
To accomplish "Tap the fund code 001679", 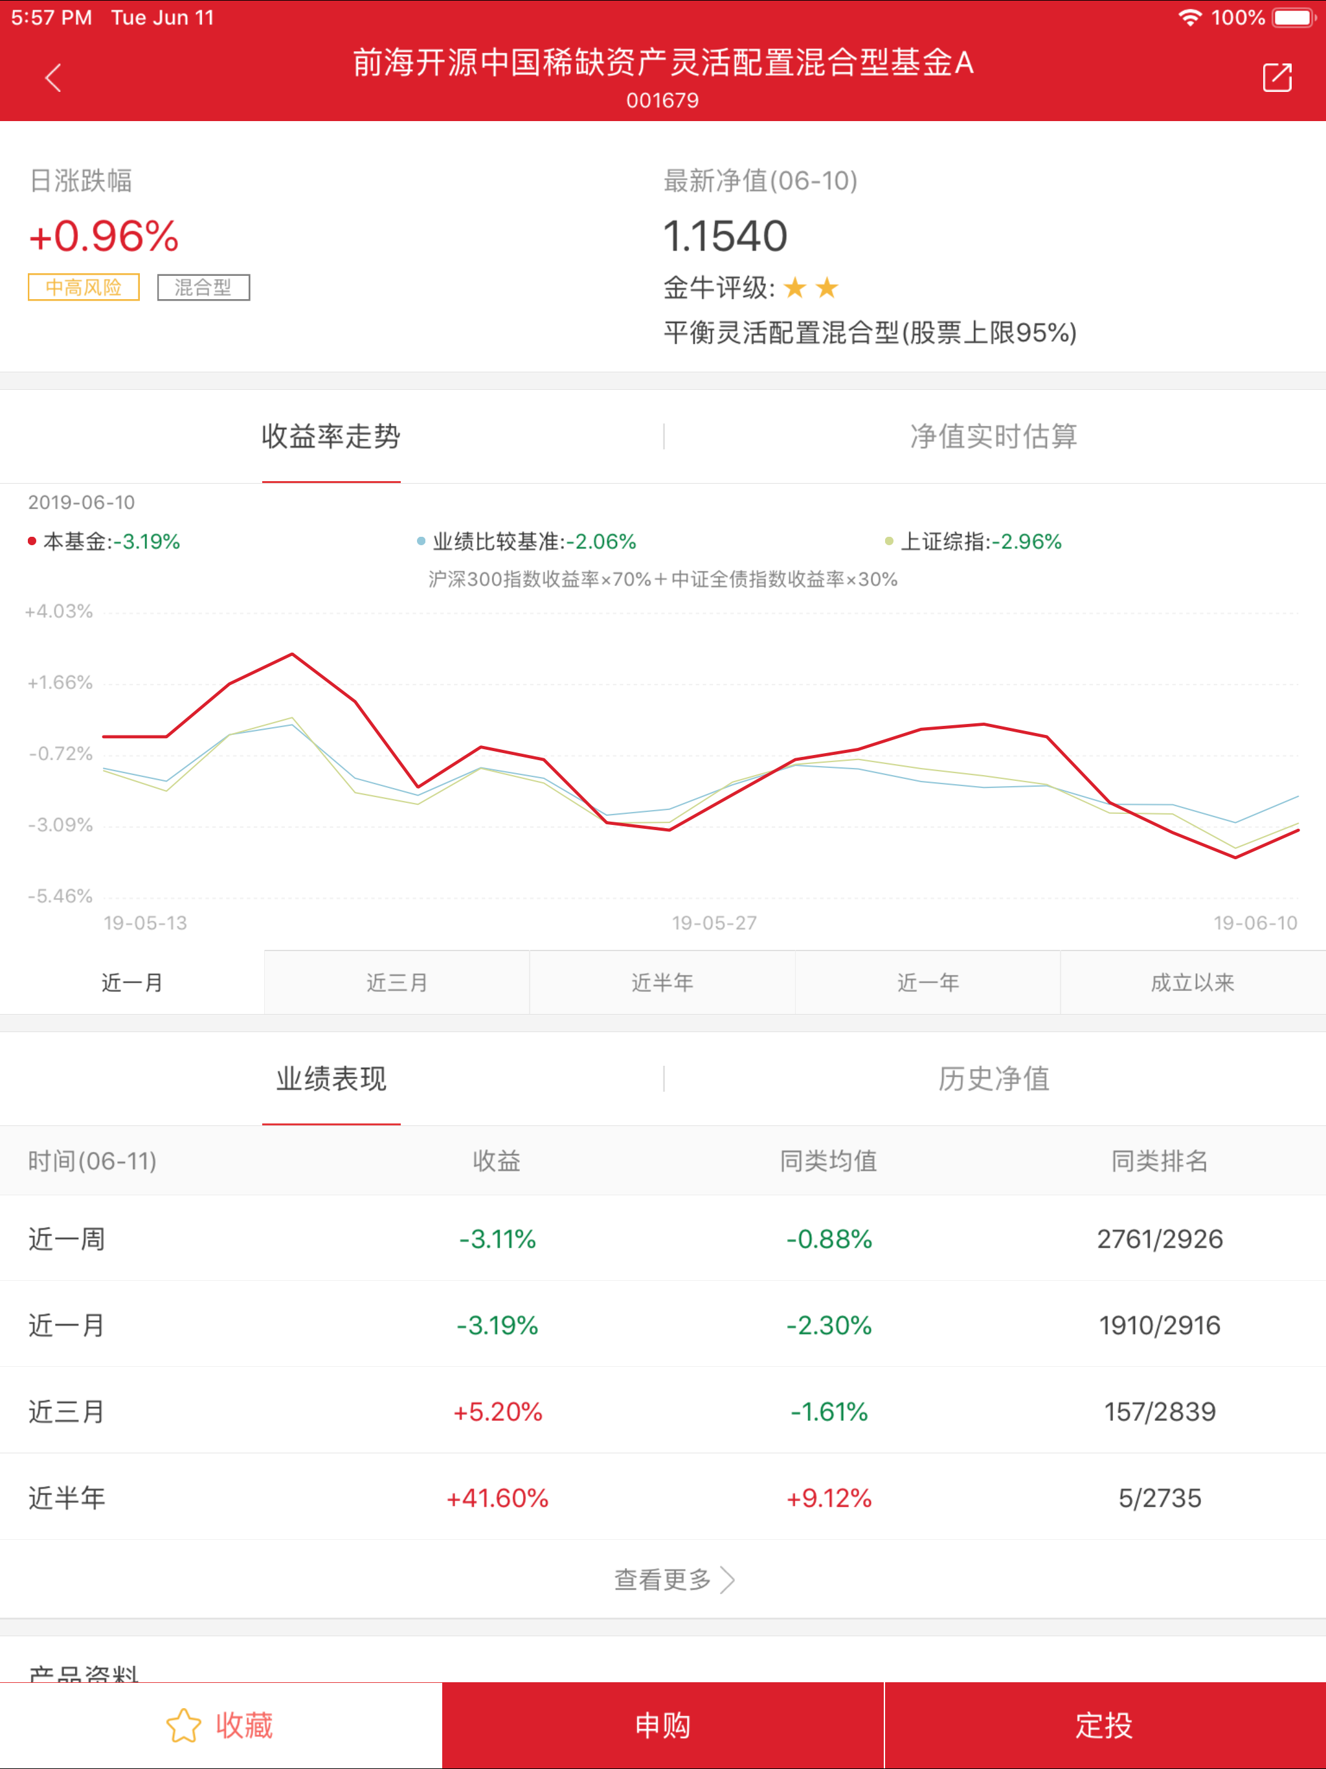I will pyautogui.click(x=662, y=101).
